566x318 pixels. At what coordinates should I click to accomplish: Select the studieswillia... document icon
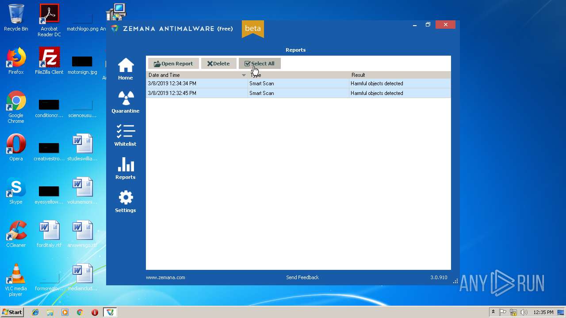(82, 148)
